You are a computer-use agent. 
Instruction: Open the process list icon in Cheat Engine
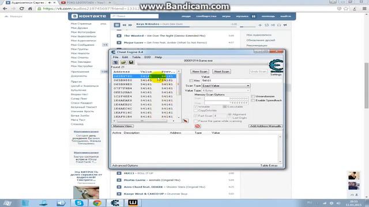point(115,63)
